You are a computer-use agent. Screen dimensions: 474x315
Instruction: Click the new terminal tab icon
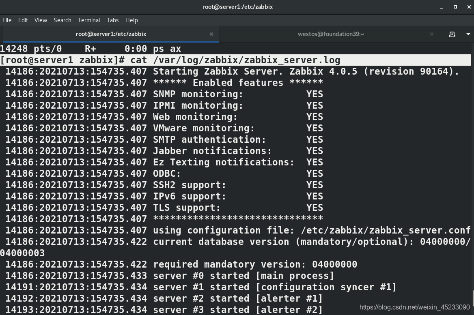452,34
